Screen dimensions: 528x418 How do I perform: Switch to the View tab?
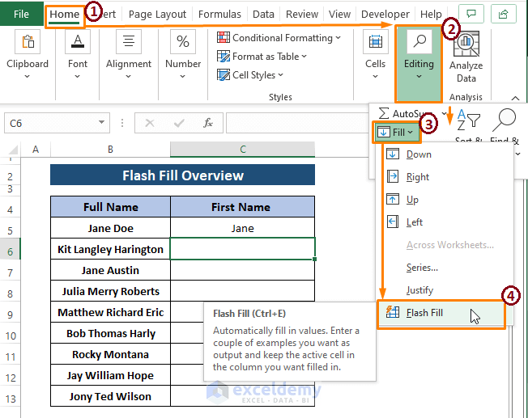(x=339, y=14)
